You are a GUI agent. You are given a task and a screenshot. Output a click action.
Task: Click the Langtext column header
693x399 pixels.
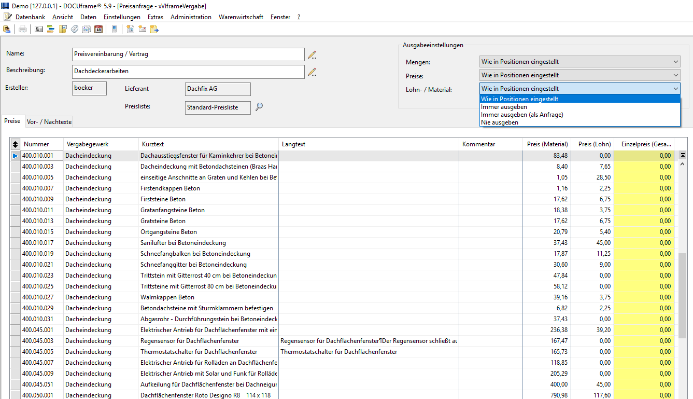[369, 144]
